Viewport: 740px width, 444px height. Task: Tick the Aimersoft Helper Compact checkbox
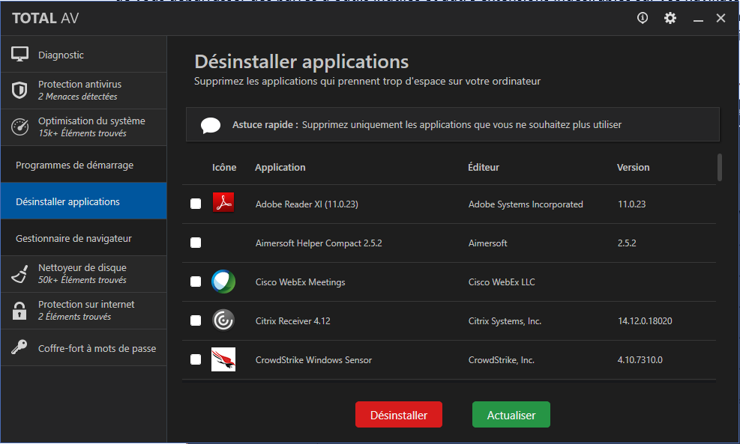pos(196,243)
